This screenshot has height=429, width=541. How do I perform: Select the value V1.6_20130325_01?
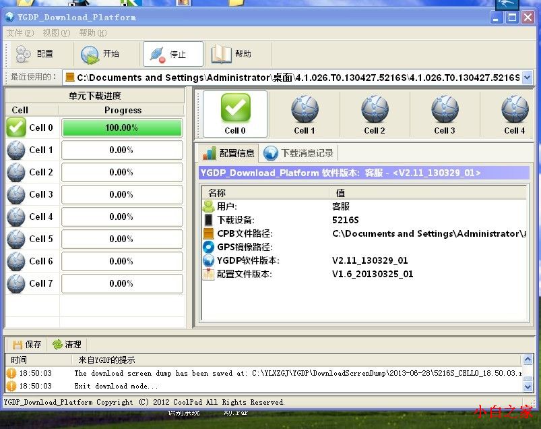(x=373, y=274)
